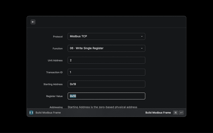Screen dimensions: 213x133
Task: Expand the Function dropdown chevron
Action: pyautogui.click(x=142, y=48)
